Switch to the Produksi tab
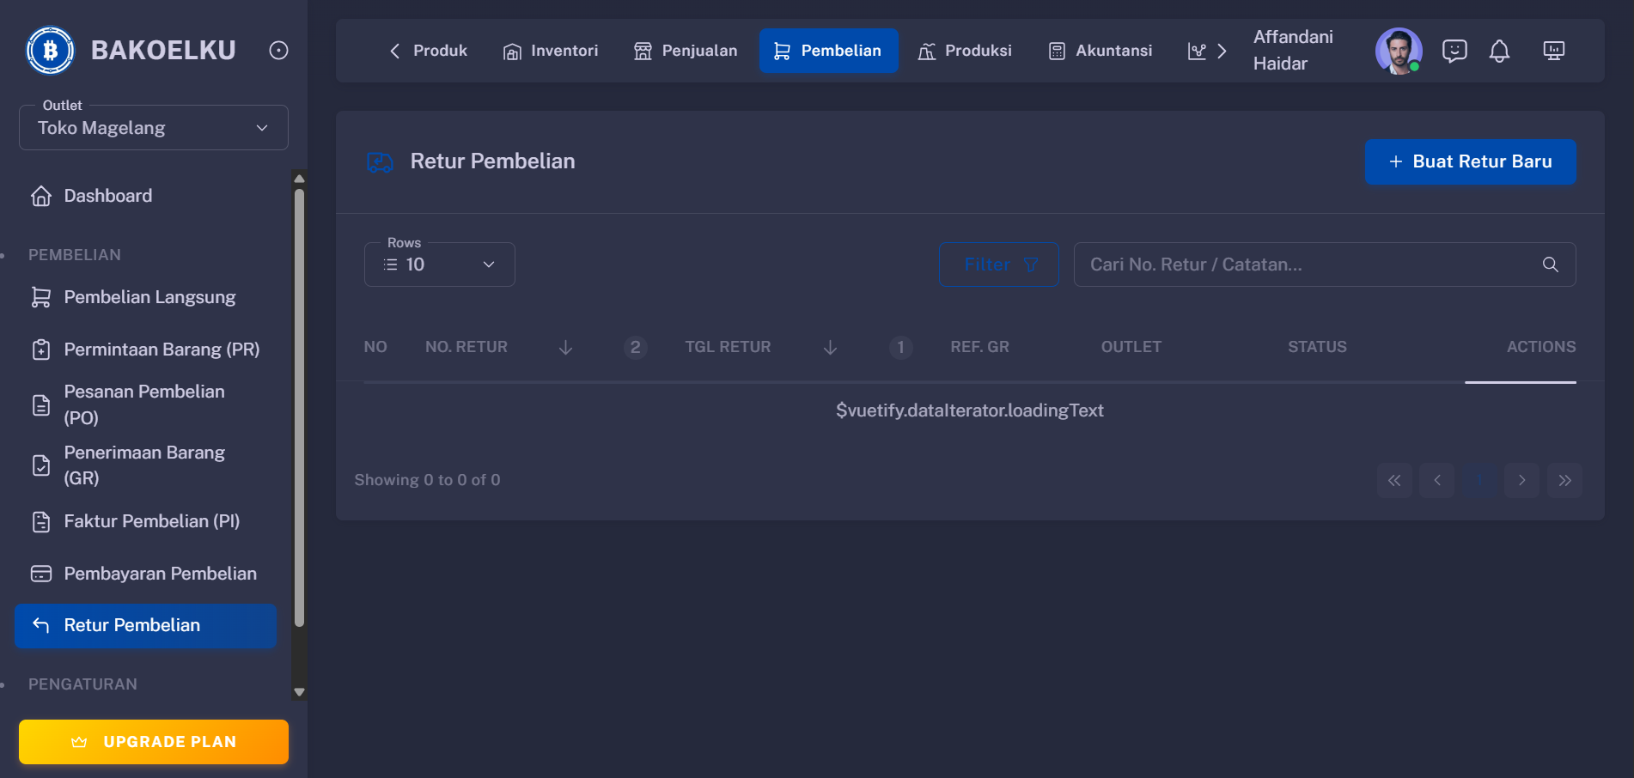Screen dimensions: 1634x778 965,51
